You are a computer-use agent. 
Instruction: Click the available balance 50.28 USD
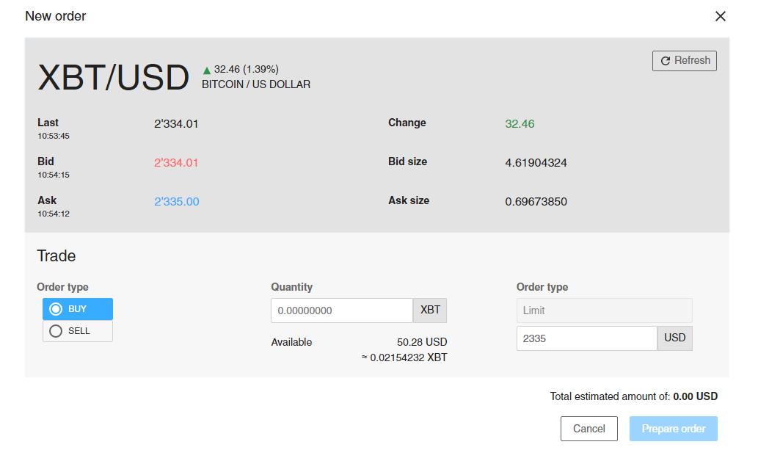(x=422, y=343)
